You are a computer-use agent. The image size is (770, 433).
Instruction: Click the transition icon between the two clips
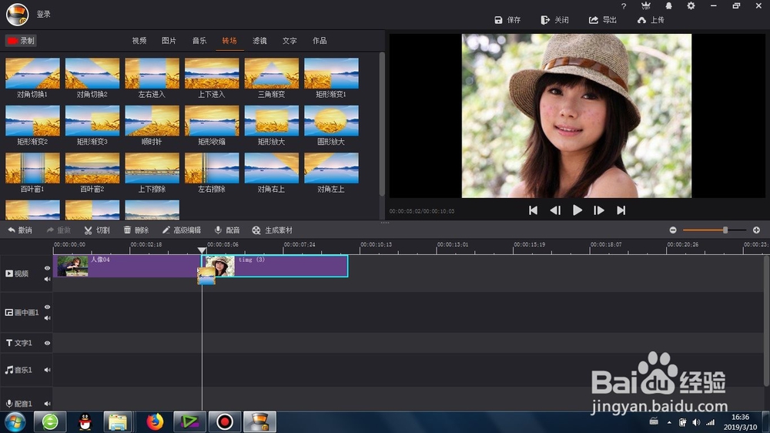click(206, 276)
